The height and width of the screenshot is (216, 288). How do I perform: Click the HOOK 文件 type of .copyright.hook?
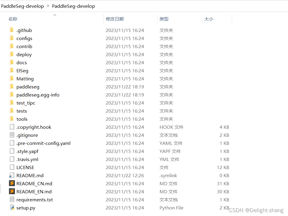tap(171, 127)
